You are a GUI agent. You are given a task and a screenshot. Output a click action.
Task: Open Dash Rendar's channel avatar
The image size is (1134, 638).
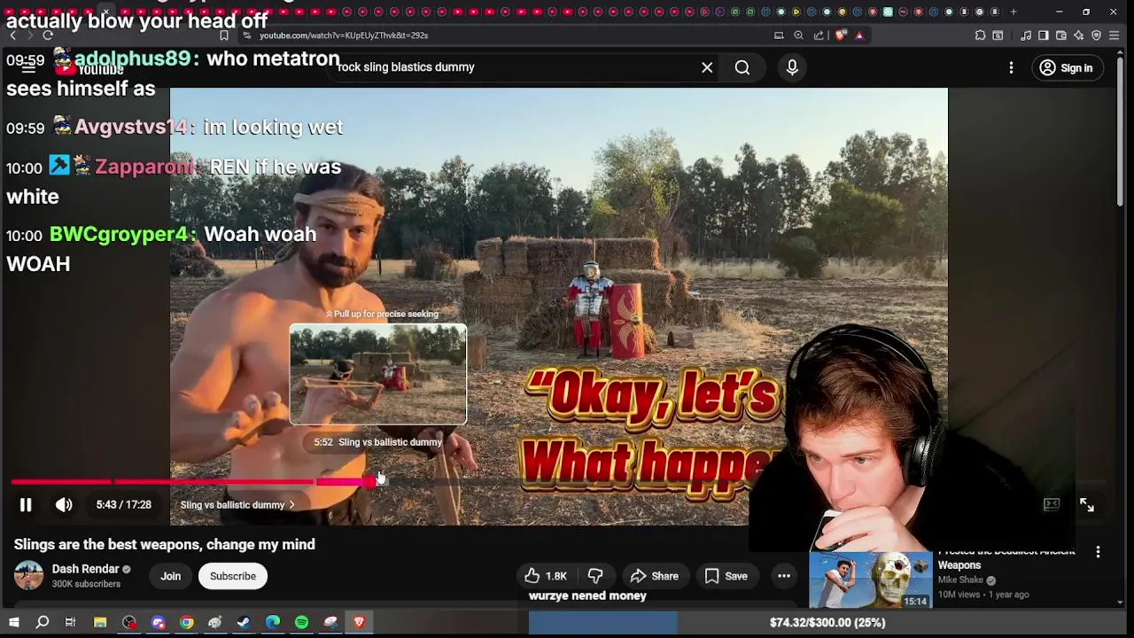(28, 576)
